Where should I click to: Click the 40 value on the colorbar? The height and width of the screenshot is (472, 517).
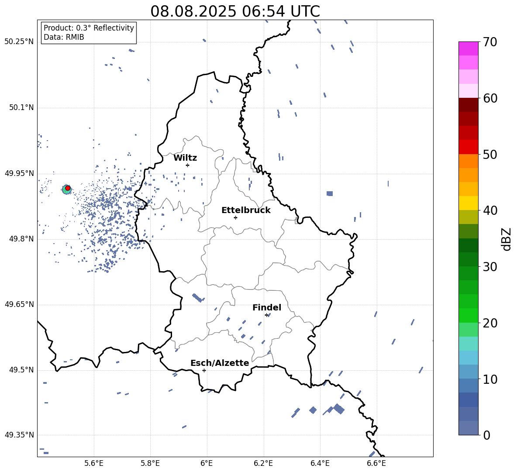490,210
